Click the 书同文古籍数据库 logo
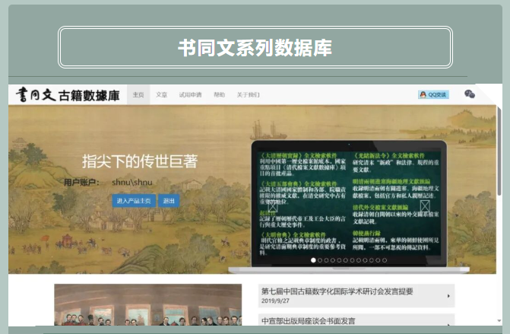Viewport: 510px width, 334px height. click(68, 94)
